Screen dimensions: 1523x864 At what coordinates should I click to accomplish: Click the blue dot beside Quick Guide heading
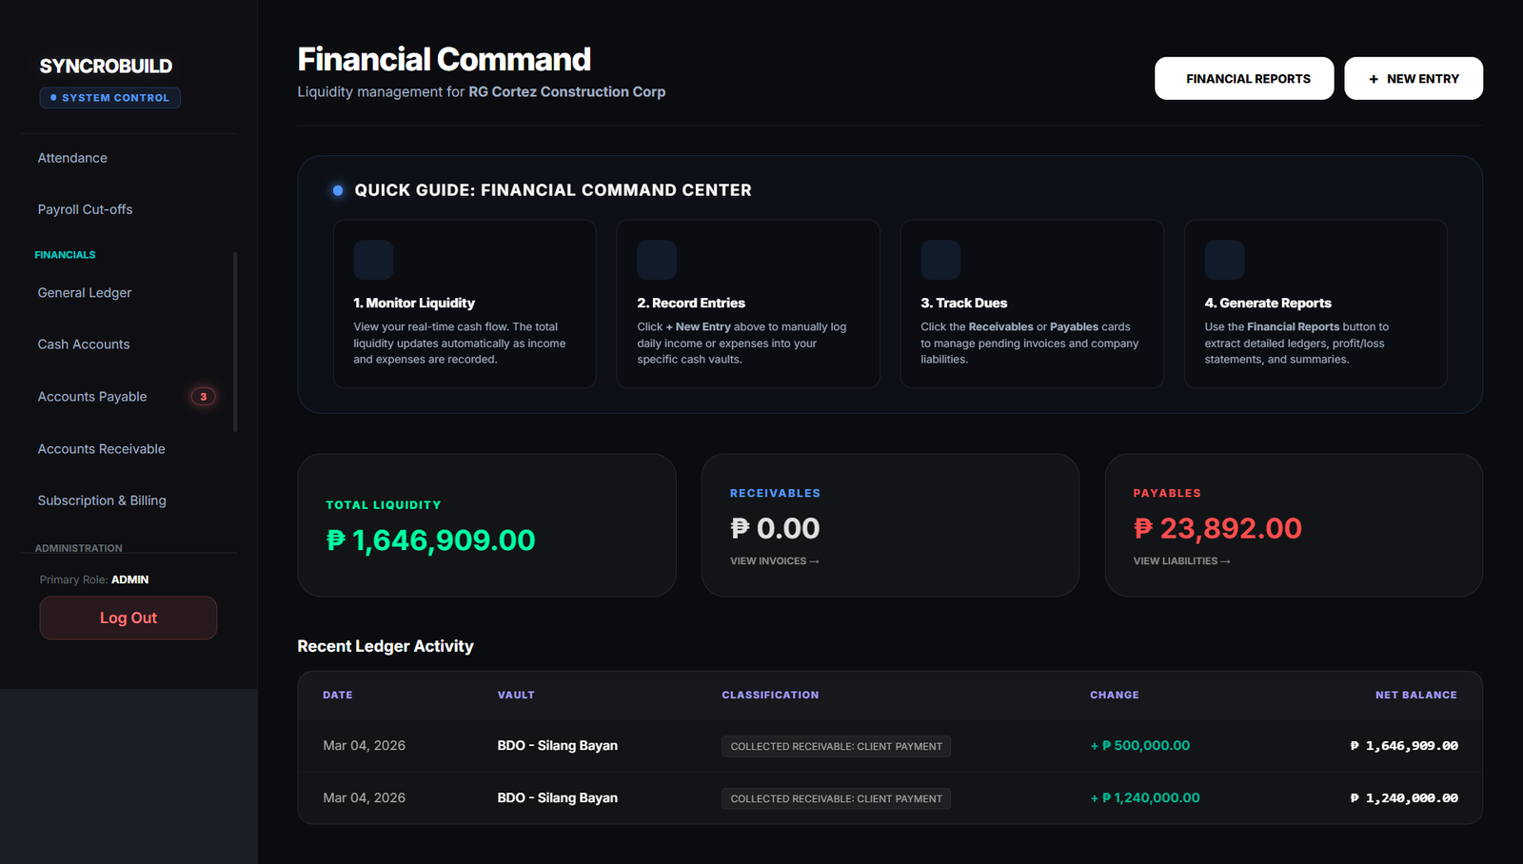point(338,190)
